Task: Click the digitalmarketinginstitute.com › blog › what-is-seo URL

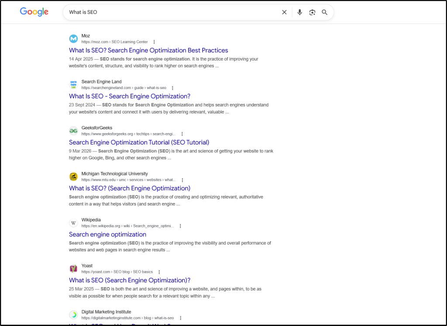Action: coord(128,318)
